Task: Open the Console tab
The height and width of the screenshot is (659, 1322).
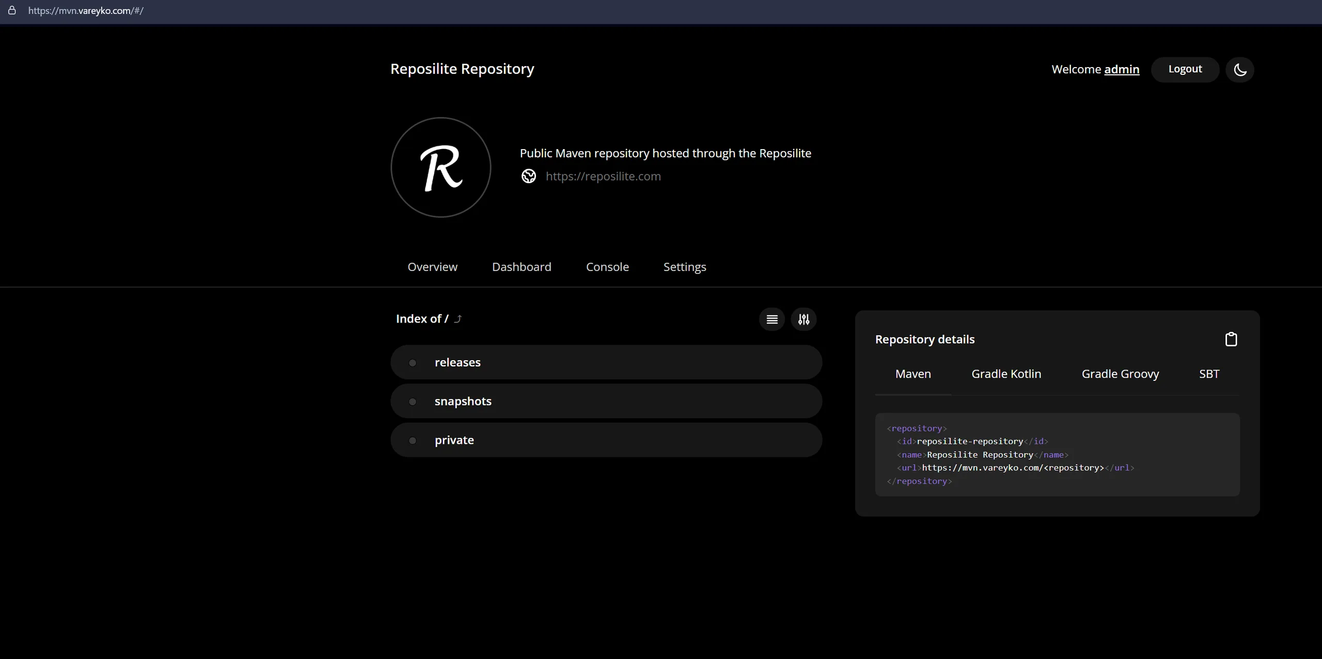Action: coord(607,267)
